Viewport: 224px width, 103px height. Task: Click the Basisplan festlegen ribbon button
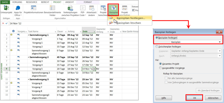click(x=113, y=10)
